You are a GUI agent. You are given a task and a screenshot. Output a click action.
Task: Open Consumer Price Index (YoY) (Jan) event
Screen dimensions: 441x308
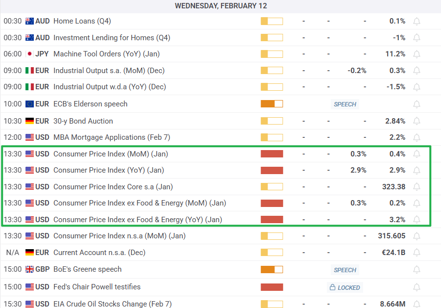(109, 170)
